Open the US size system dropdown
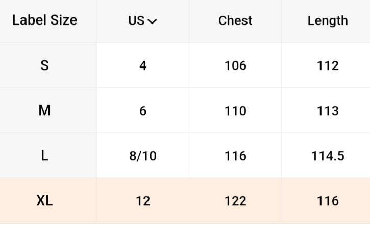 143,21
